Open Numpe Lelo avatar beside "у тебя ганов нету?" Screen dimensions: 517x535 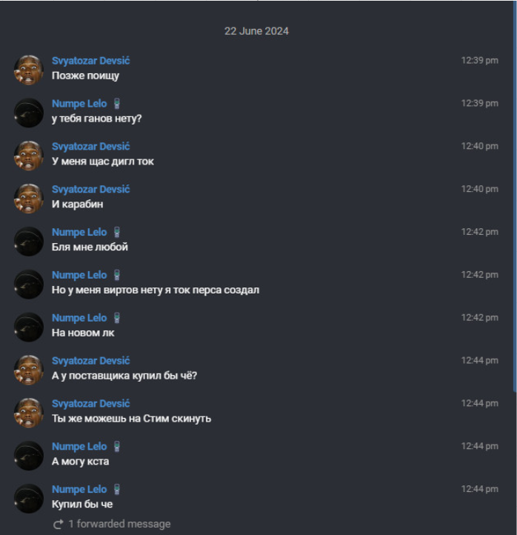29,113
